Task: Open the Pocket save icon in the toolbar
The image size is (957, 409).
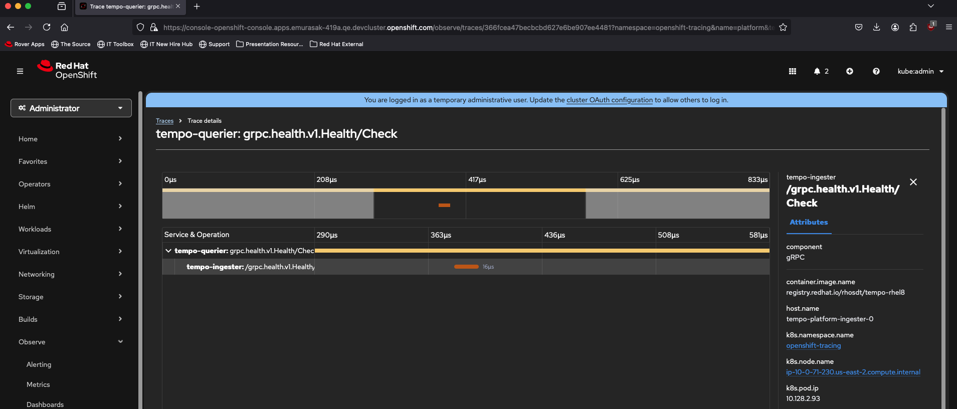Action: [x=859, y=27]
